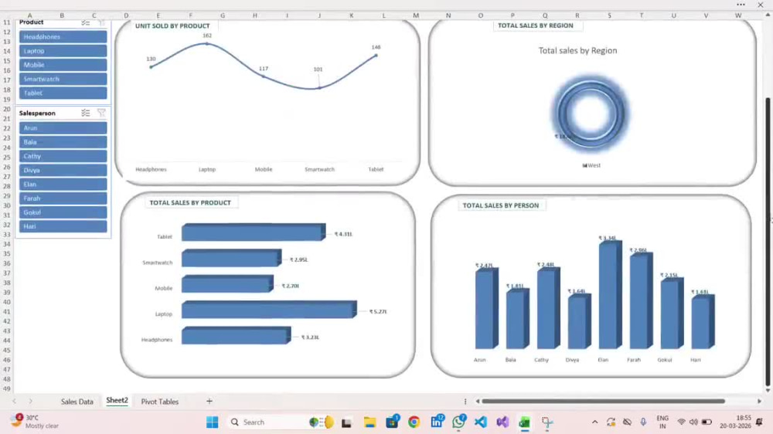Select Gokul in Salesperson slicer
The image size is (773, 434).
(x=63, y=212)
